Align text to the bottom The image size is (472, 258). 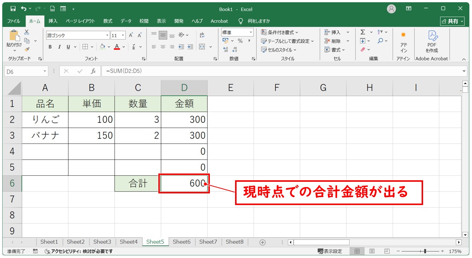click(172, 35)
